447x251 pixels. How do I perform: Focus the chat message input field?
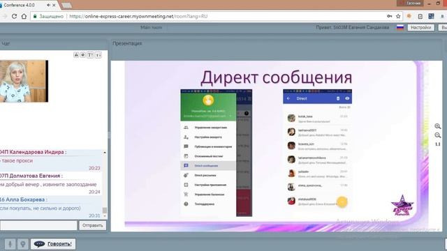click(38, 225)
